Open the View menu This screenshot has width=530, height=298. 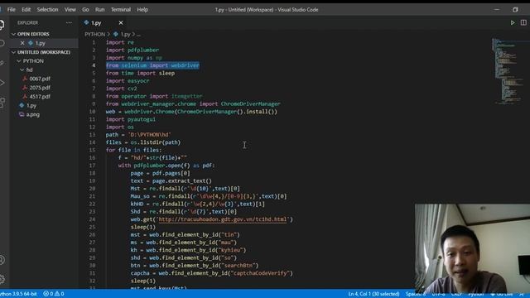point(70,9)
